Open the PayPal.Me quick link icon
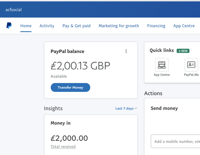 click(x=191, y=65)
